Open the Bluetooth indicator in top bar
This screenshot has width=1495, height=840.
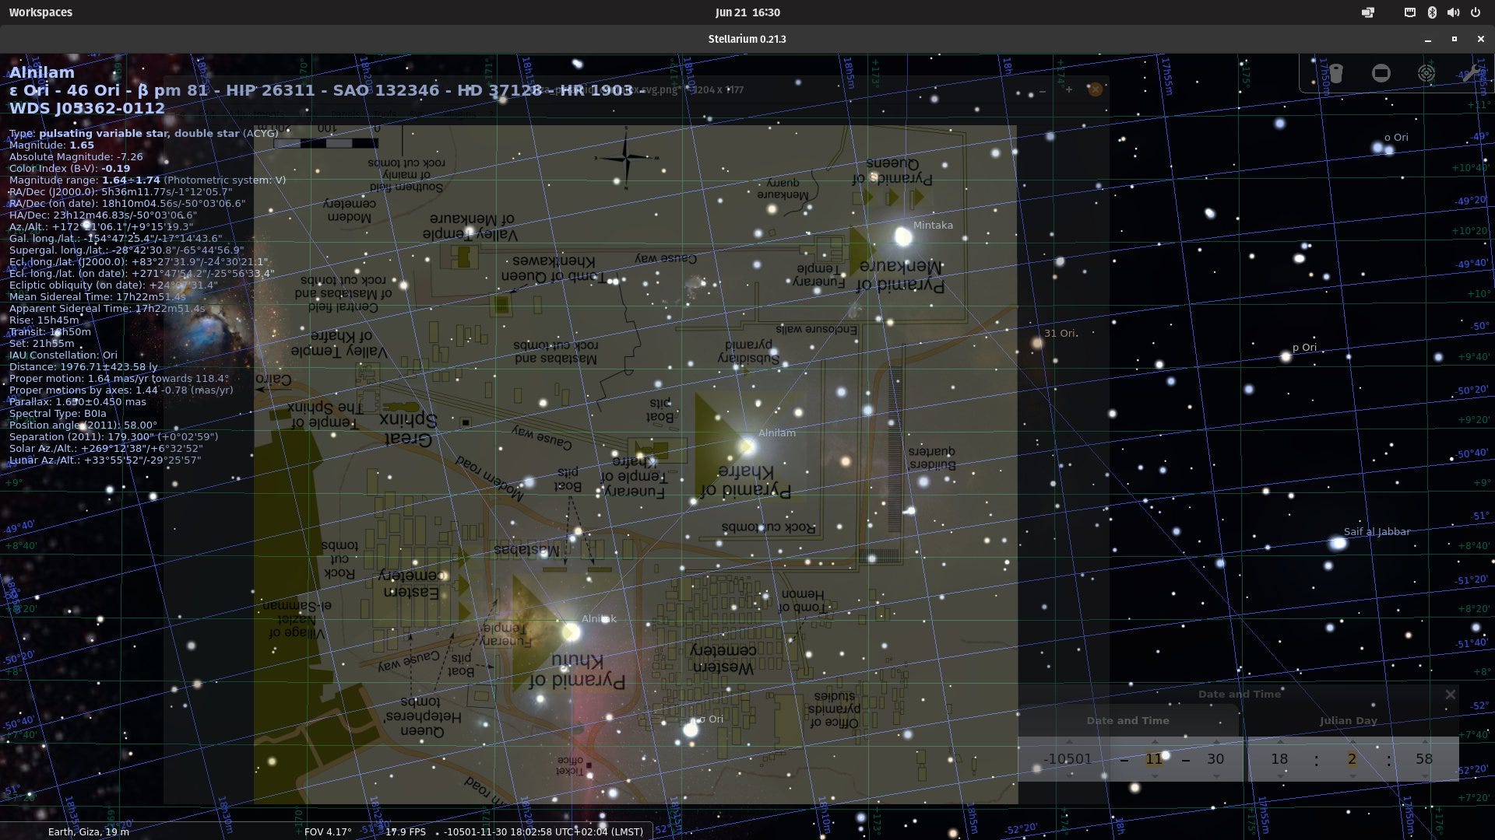pos(1431,12)
